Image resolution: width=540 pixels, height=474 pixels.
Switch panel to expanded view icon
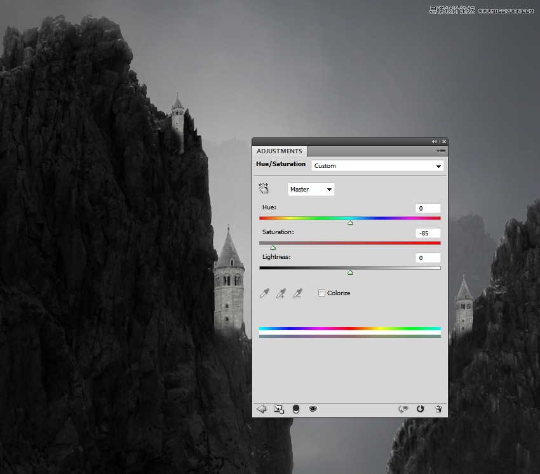[279, 409]
